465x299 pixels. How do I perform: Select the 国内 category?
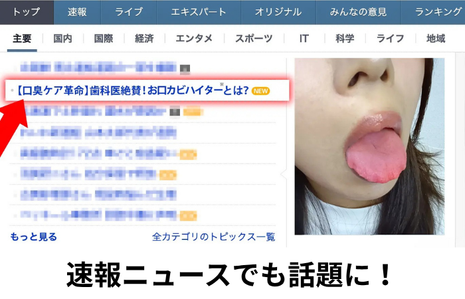(62, 39)
